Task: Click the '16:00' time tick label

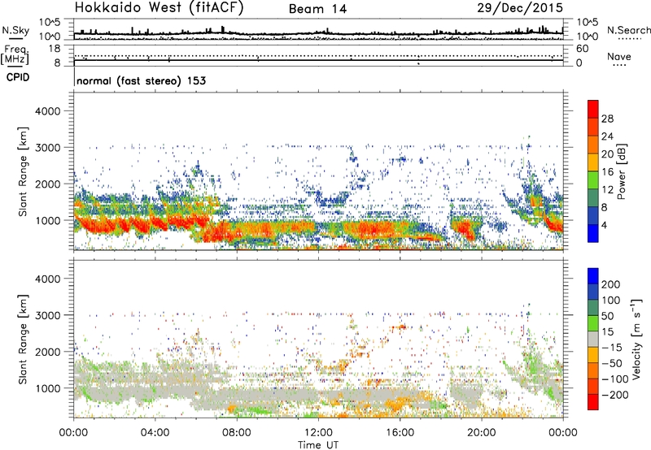Action: click(400, 433)
